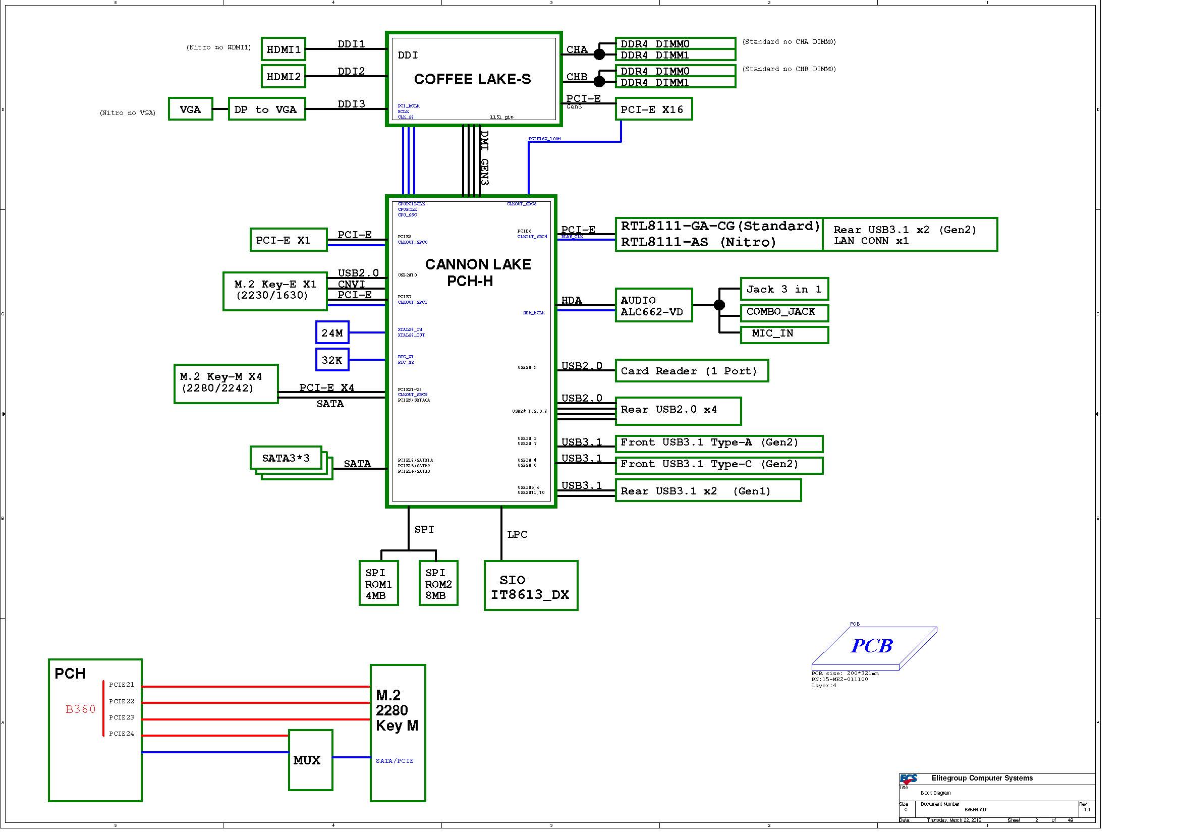
Task: Select the MIC_IN block
Action: click(x=784, y=335)
